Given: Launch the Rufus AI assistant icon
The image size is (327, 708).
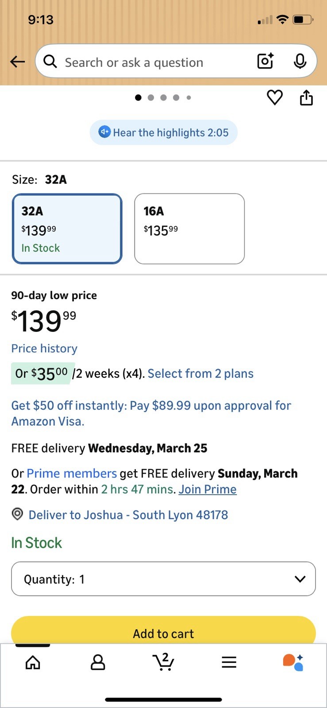Looking at the screenshot, I should pyautogui.click(x=293, y=662).
